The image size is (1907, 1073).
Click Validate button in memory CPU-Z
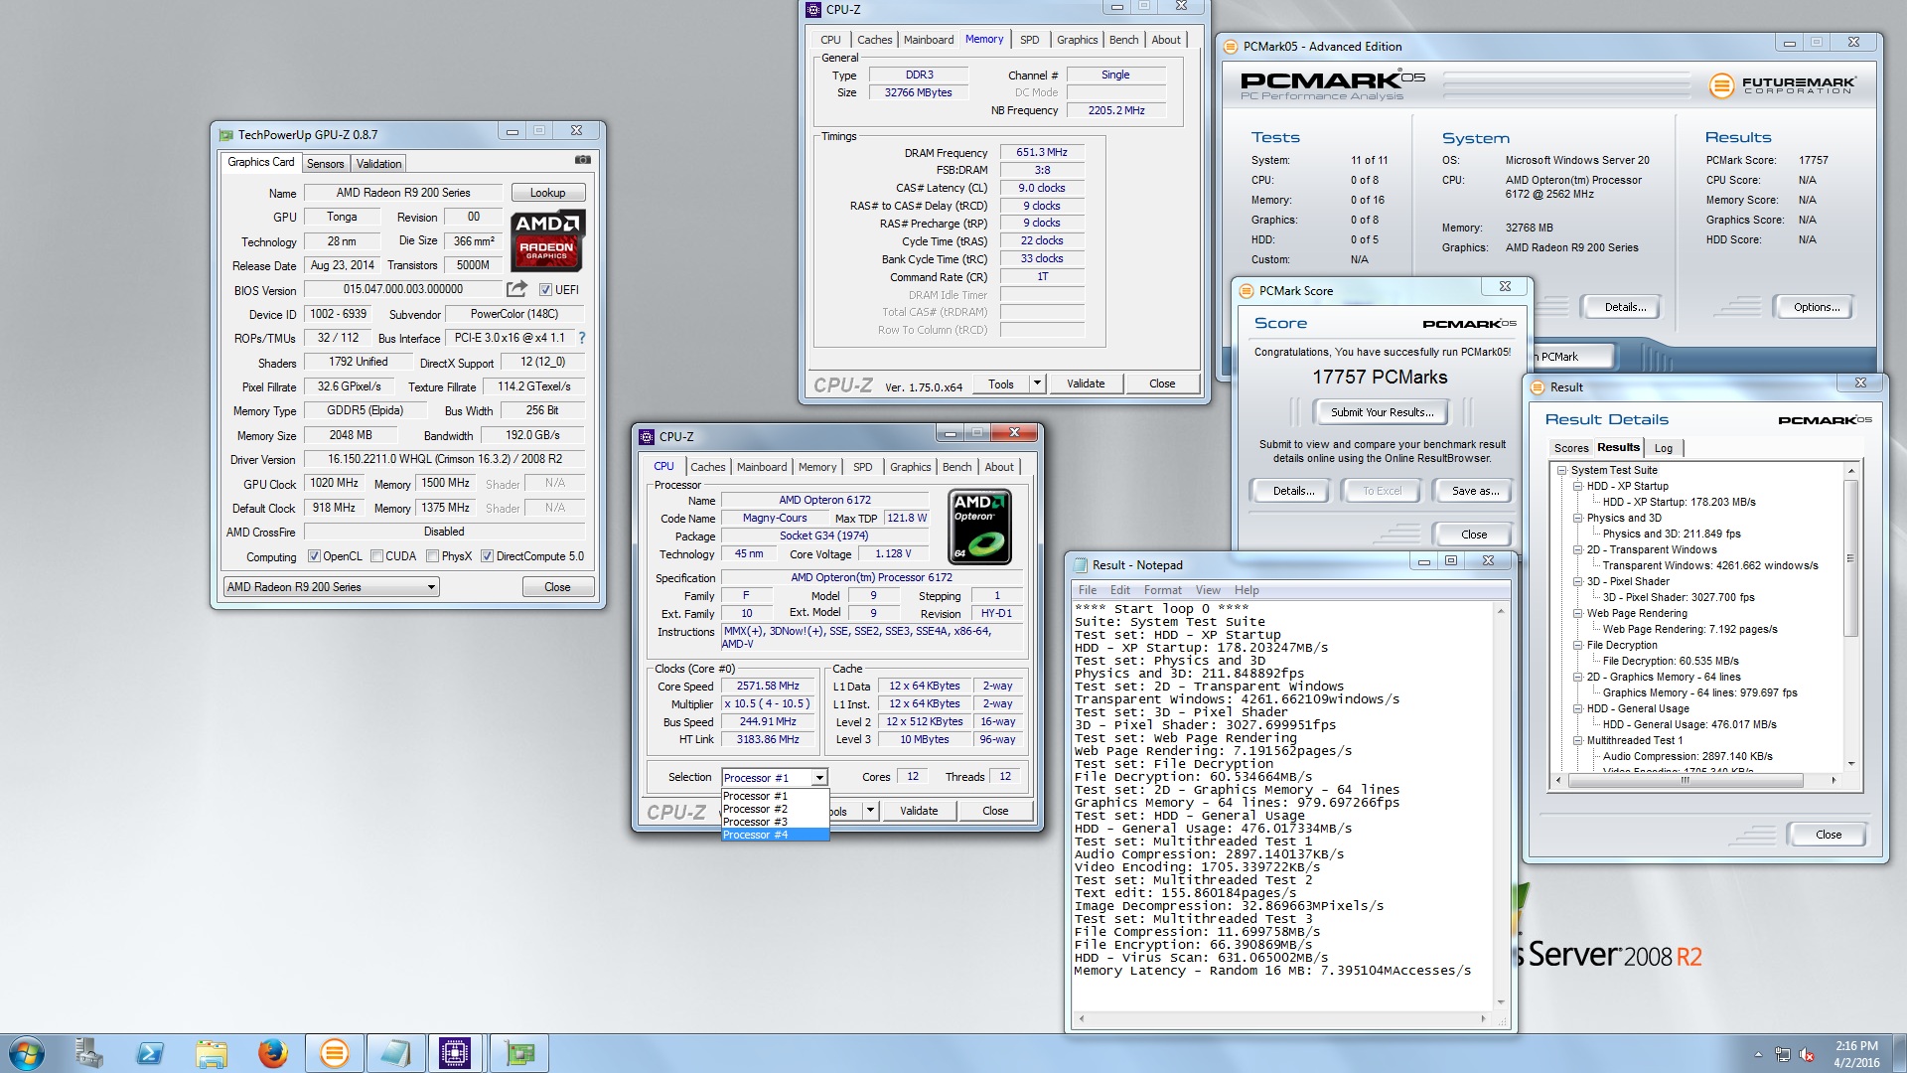1085,383
